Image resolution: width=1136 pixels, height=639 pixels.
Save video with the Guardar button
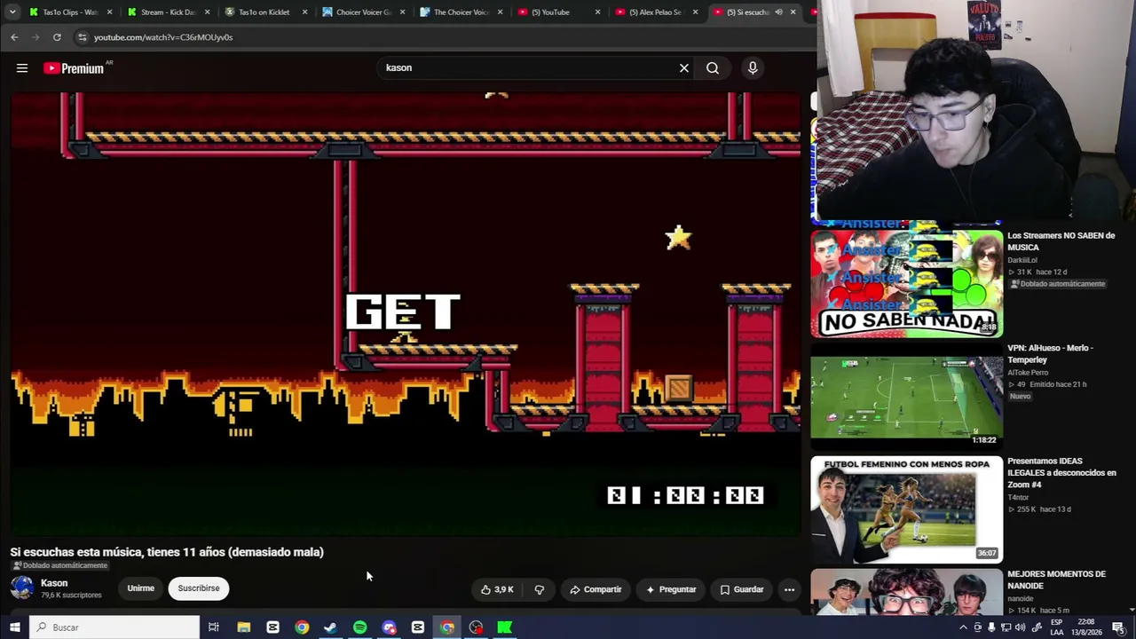[x=741, y=589]
